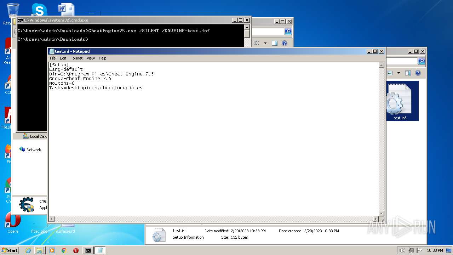Click search field in test.inf Explorer window

tap(402, 61)
